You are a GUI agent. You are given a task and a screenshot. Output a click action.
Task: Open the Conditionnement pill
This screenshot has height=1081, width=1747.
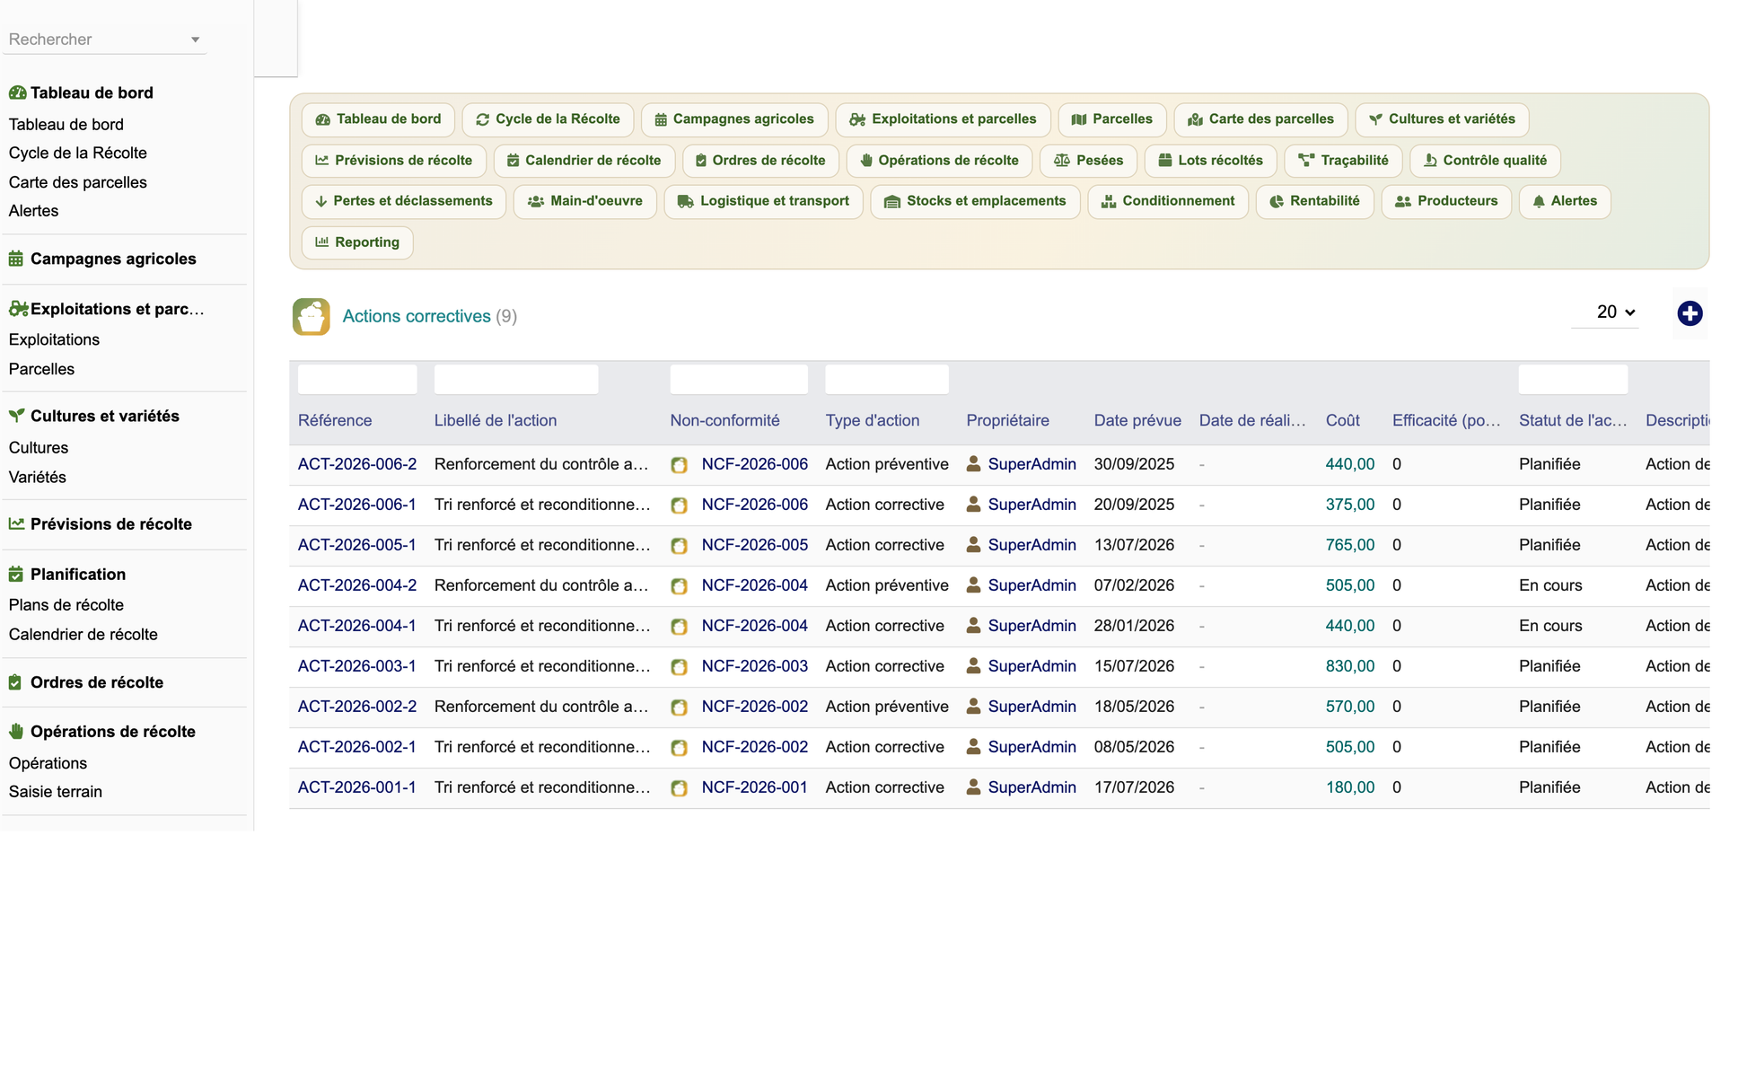coord(1168,201)
